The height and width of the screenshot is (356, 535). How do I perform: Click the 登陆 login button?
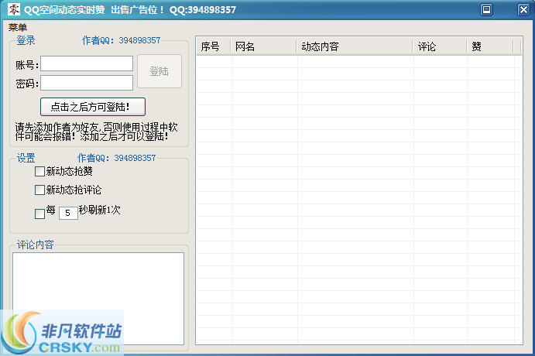click(159, 71)
